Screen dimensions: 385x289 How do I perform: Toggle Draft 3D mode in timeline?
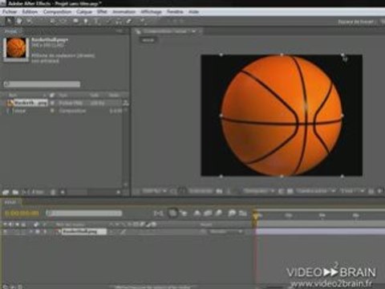(x=184, y=213)
